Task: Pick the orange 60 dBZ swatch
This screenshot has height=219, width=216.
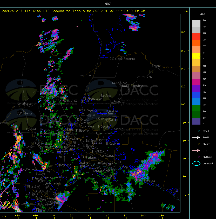Action: [x=196, y=43]
